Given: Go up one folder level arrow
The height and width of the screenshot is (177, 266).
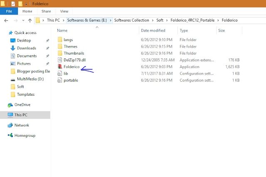Looking at the screenshot, I should coord(30,20).
